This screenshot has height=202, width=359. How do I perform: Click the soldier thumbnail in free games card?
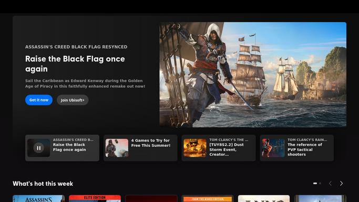coord(117,148)
